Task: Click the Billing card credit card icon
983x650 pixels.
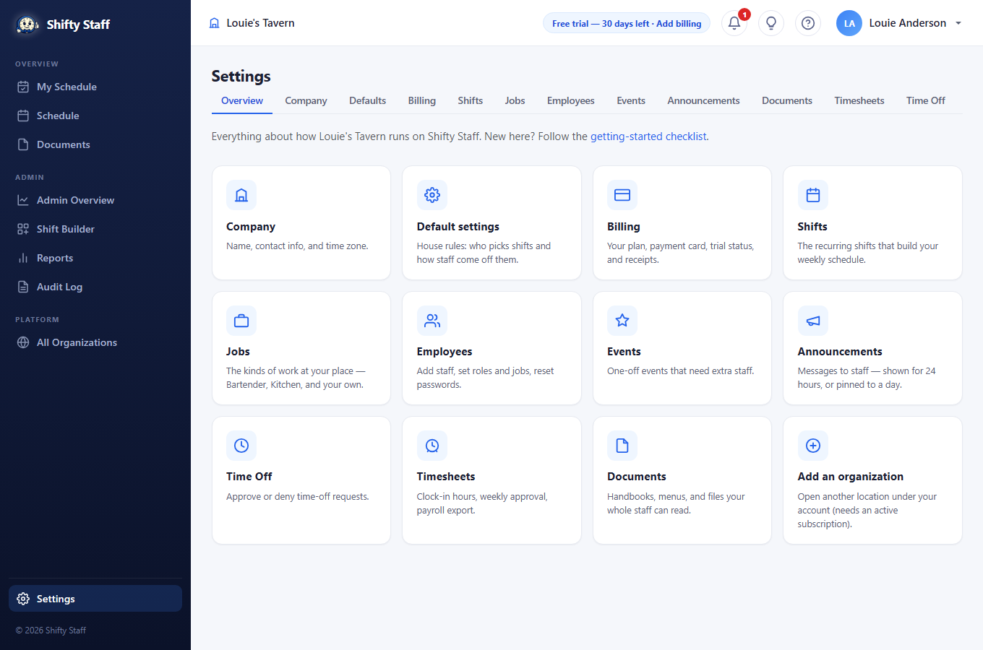Action: [x=622, y=195]
